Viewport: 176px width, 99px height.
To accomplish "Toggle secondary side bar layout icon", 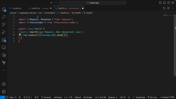I will click(x=169, y=3).
